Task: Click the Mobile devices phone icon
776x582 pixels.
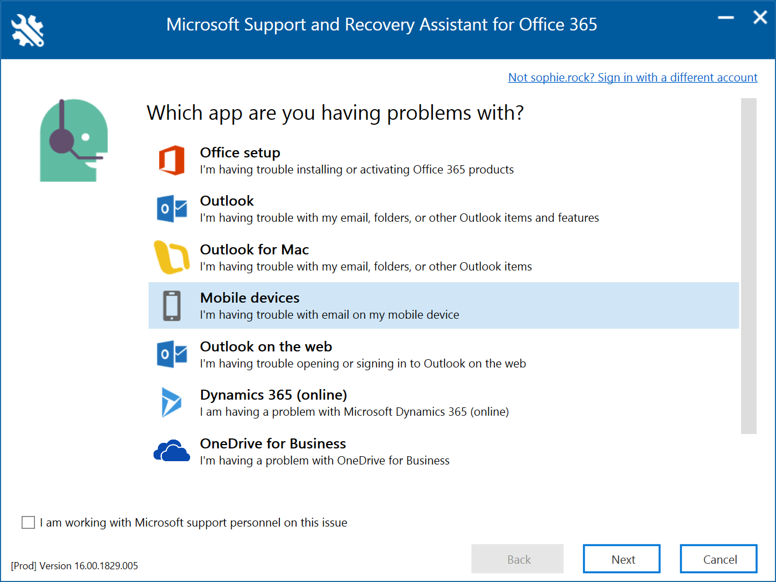Action: point(172,305)
